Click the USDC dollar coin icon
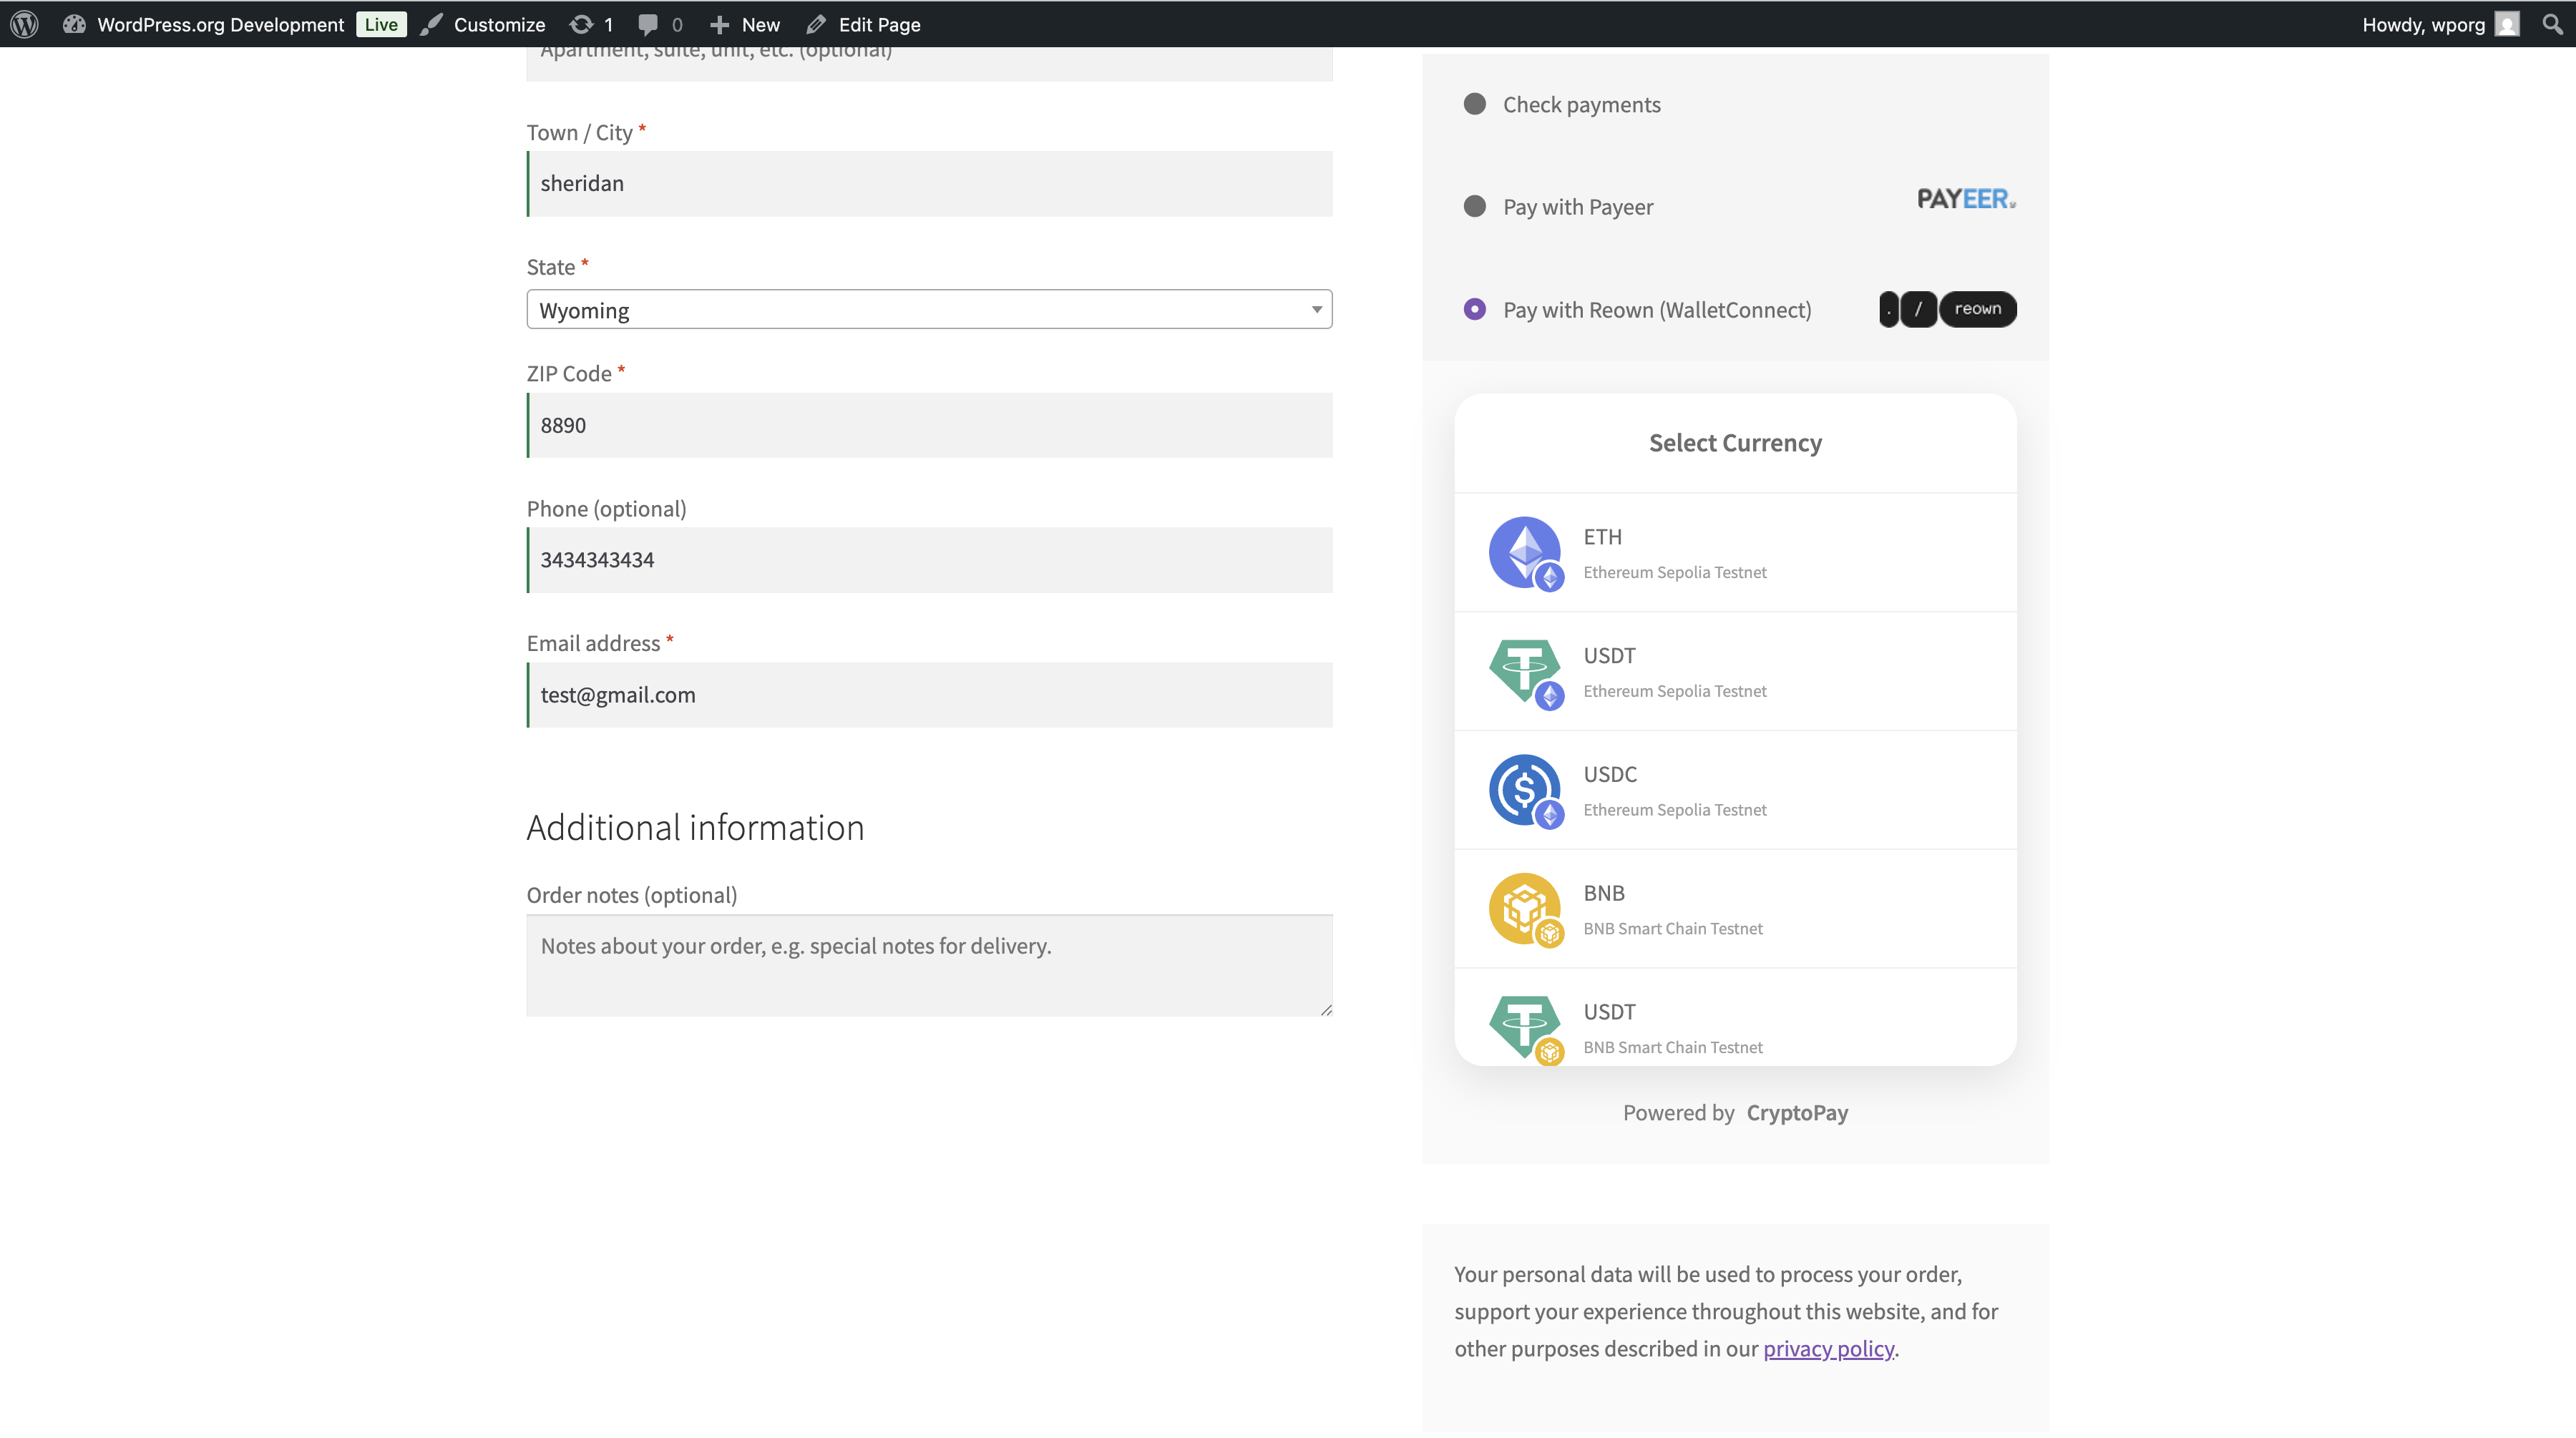The height and width of the screenshot is (1438, 2576). pos(1524,790)
